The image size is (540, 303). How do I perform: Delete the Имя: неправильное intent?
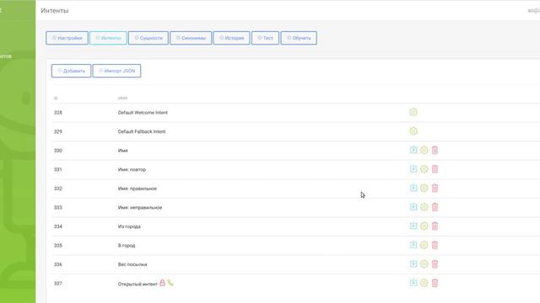tap(435, 207)
